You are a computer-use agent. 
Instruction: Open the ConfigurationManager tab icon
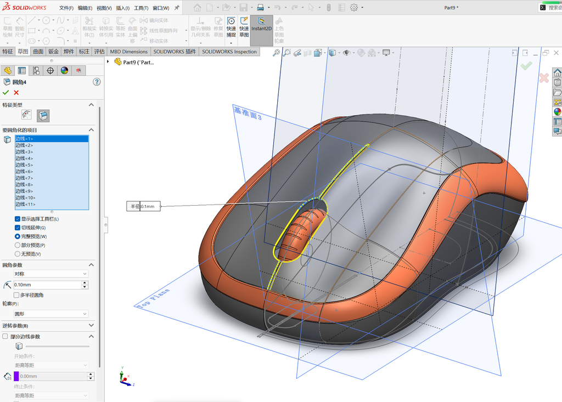[36, 71]
